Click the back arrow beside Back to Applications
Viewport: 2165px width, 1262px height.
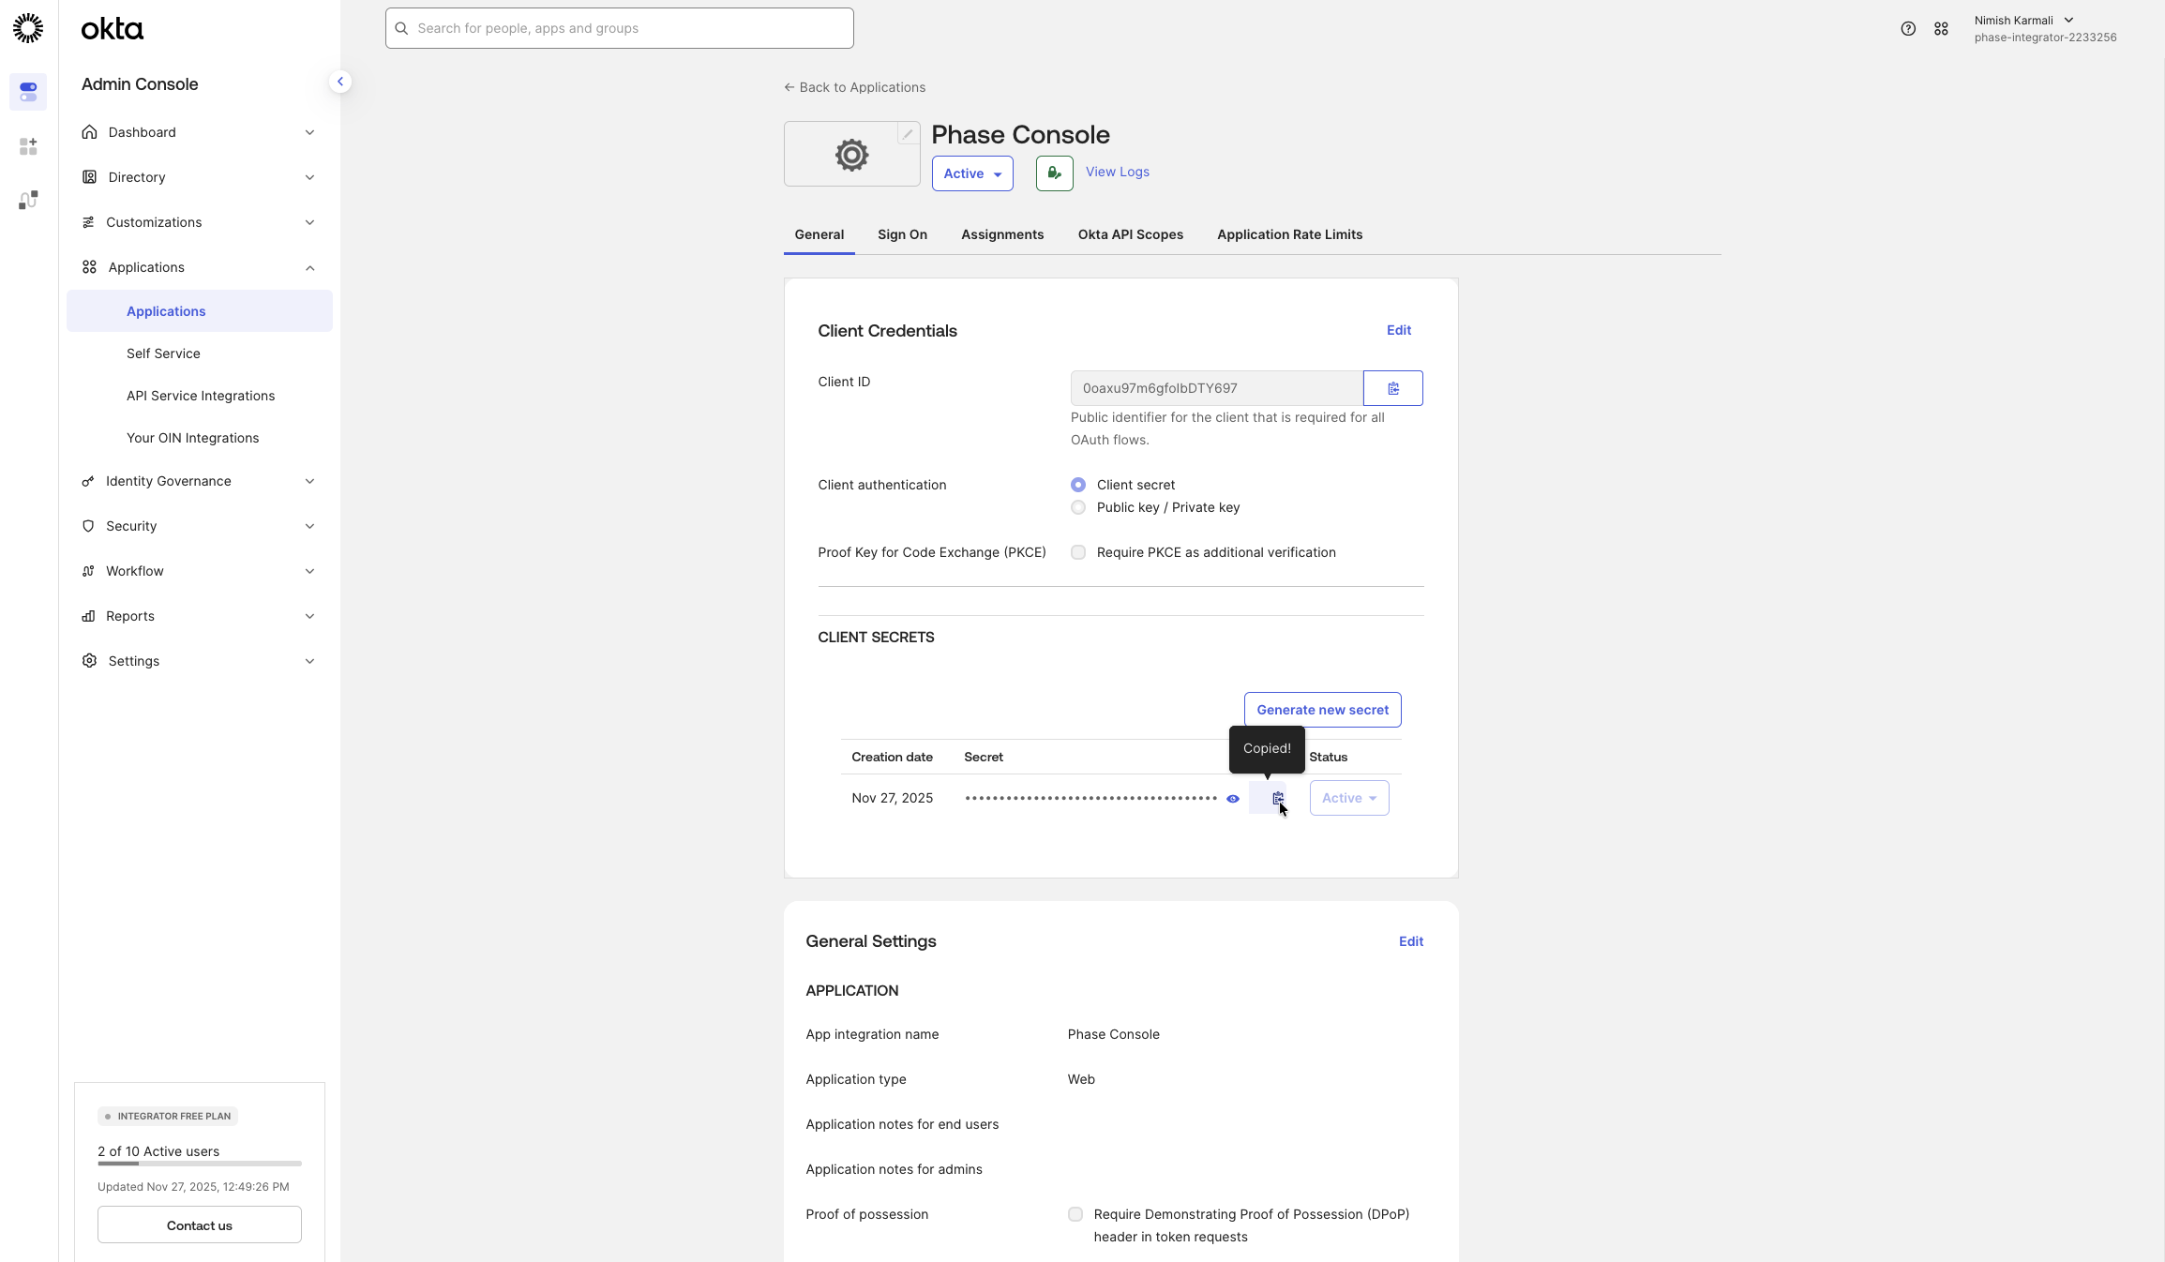(x=789, y=87)
